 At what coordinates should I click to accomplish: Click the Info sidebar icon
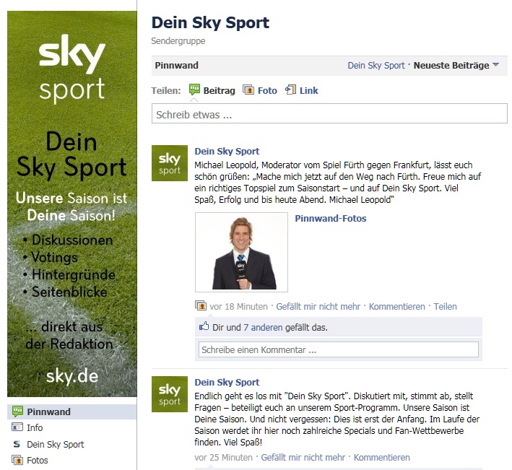(x=17, y=427)
